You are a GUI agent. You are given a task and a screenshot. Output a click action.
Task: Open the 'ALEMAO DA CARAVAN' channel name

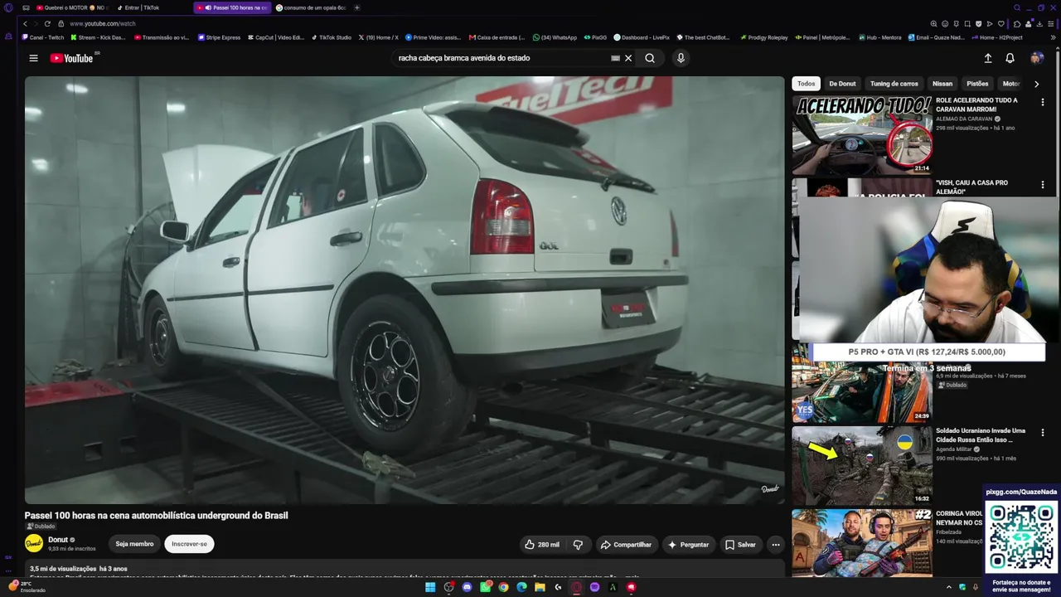tap(964, 119)
